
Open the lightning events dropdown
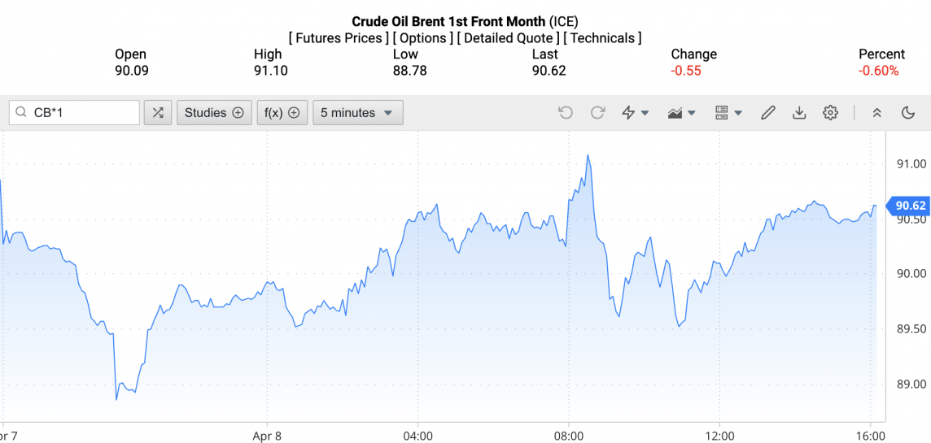point(635,113)
